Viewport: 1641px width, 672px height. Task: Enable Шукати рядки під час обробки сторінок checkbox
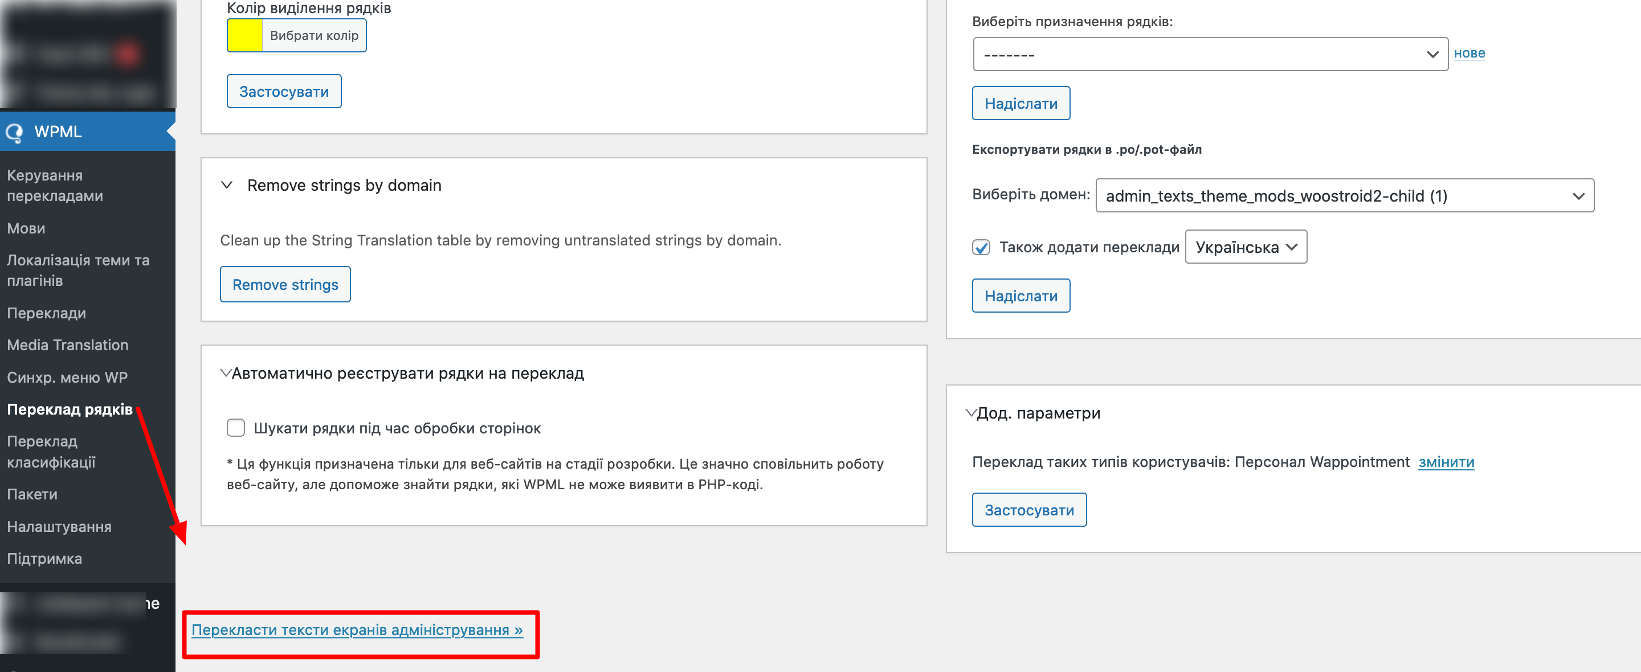pyautogui.click(x=236, y=428)
